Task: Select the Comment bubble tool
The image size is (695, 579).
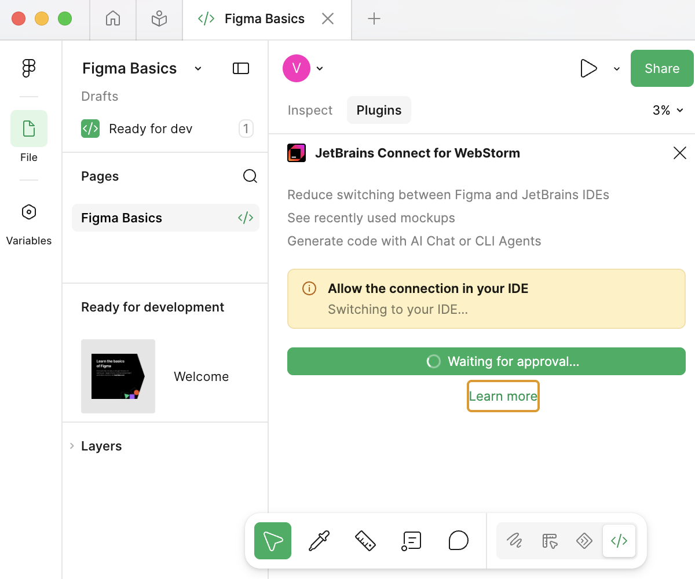Action: (x=458, y=541)
